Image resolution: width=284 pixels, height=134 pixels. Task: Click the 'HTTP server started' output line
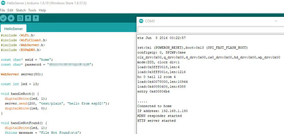point(156,121)
